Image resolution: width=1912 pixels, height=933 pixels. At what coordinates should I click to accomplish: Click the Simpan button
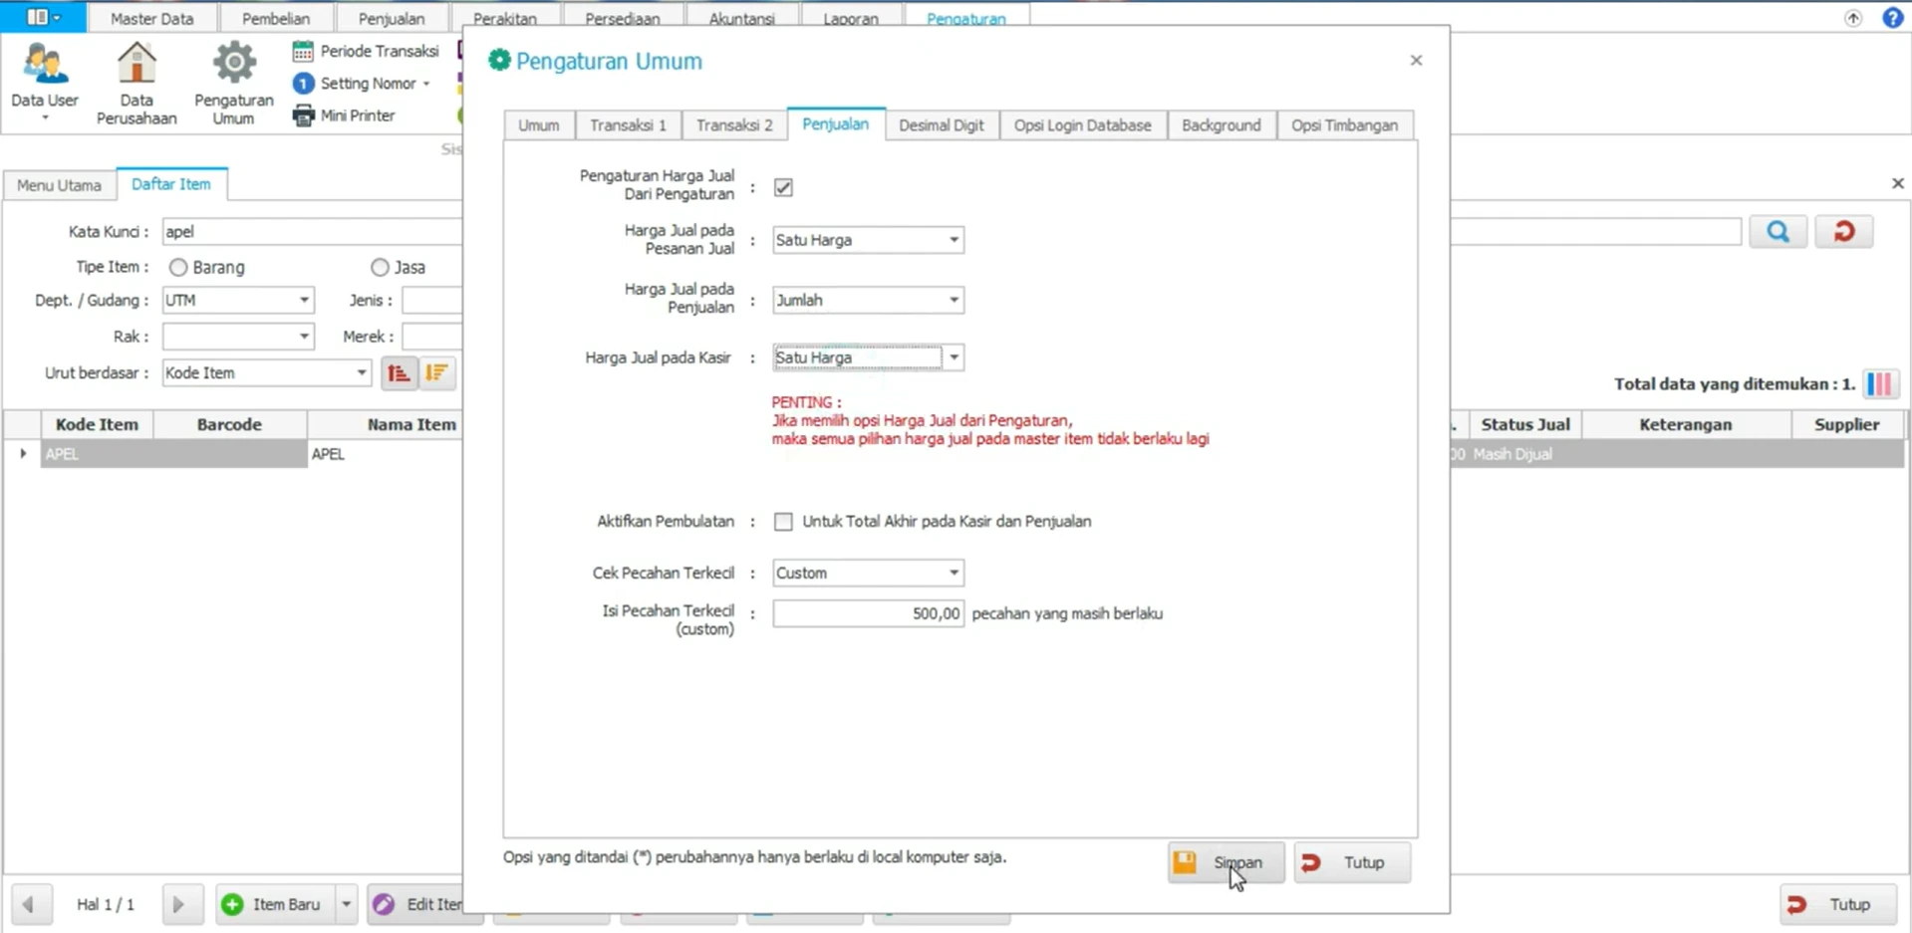pos(1226,862)
